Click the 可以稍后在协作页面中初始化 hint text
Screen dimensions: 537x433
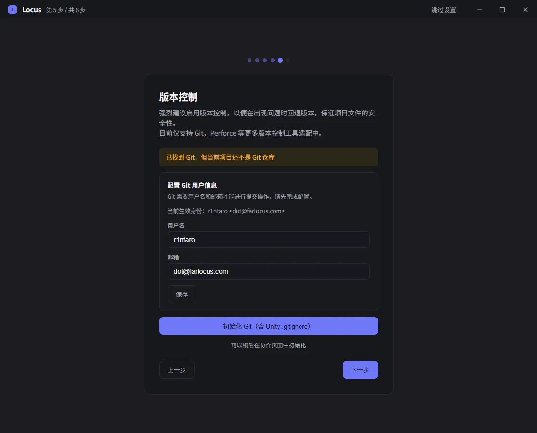[x=269, y=345]
